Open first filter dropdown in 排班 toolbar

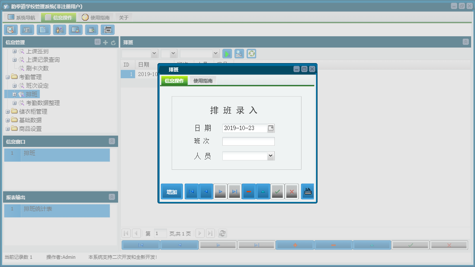(154, 54)
